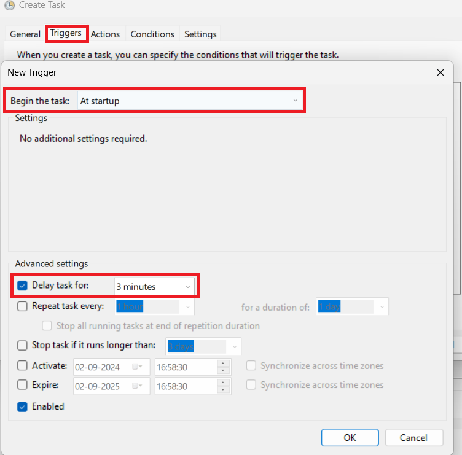Switch to the Conditions tab
This screenshot has width=462, height=455.
point(152,34)
